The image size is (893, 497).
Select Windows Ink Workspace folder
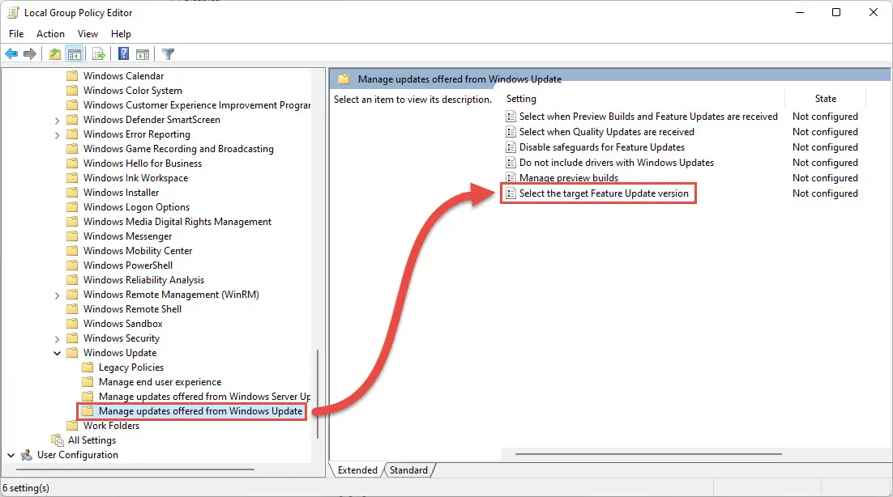pyautogui.click(x=135, y=178)
